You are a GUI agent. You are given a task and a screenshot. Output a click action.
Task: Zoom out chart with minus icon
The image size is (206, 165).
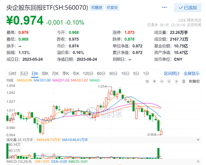(162, 81)
